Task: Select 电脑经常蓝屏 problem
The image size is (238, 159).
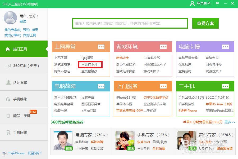Action: [x=64, y=104]
